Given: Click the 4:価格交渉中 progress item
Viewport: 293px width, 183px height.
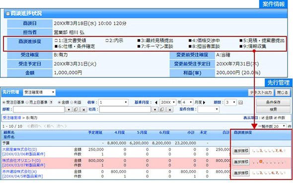Looking at the screenshot, I should click(204, 41).
